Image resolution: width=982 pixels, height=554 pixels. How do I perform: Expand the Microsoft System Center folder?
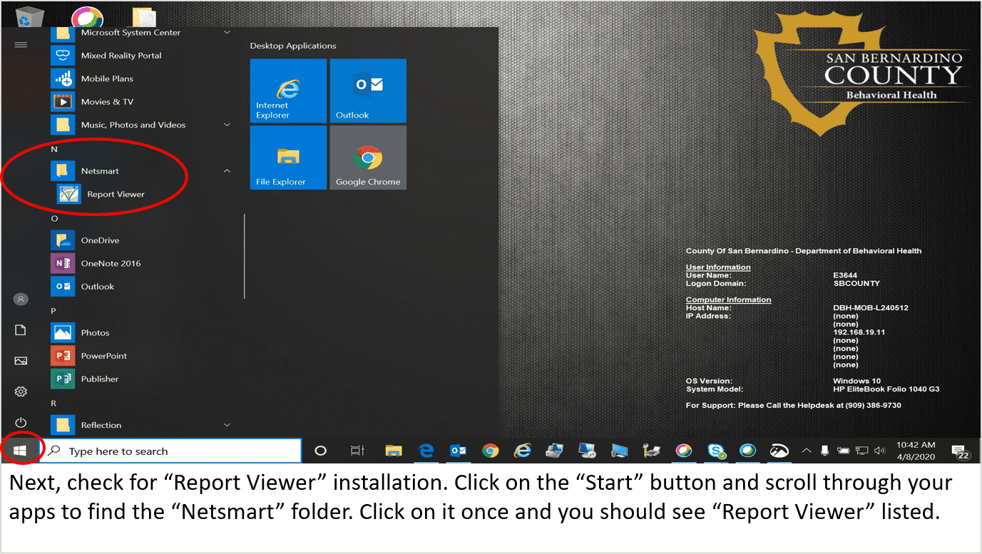[x=227, y=33]
